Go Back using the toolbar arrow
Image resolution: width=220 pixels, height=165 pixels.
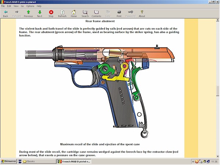(x=5, y=14)
